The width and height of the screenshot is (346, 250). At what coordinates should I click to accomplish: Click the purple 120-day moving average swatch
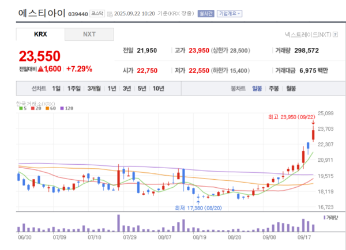coord(62,108)
